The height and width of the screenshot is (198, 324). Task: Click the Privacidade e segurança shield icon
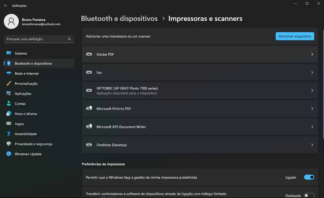click(x=9, y=144)
